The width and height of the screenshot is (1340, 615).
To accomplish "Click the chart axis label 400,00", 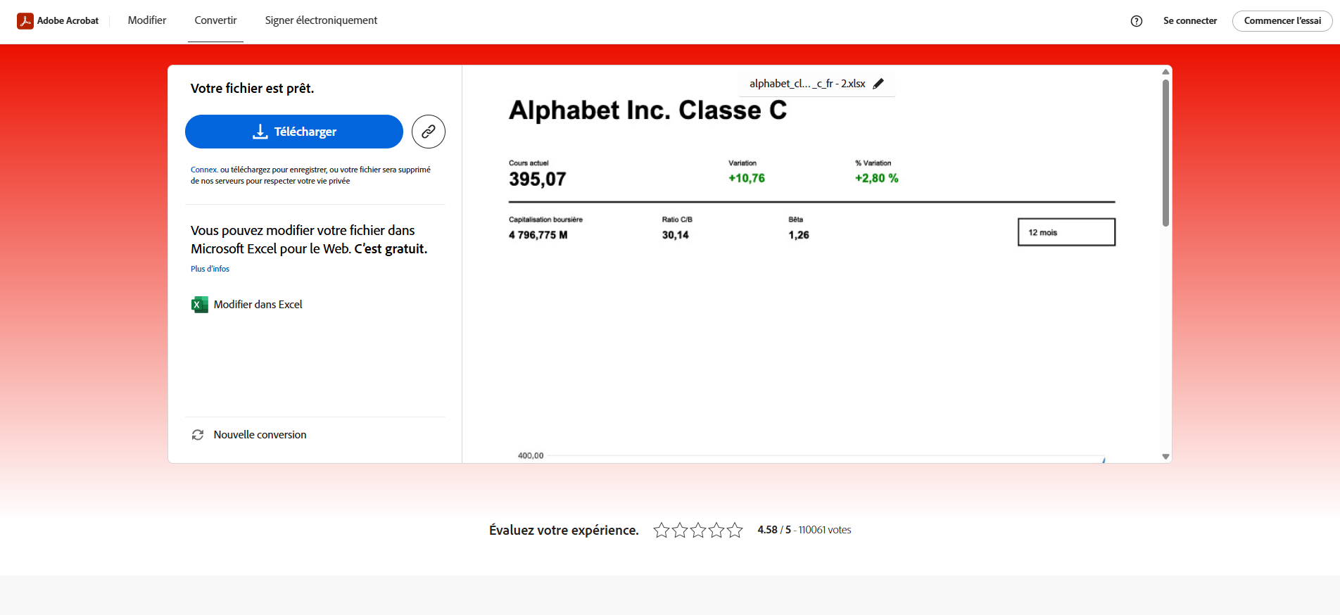I will 531,456.
